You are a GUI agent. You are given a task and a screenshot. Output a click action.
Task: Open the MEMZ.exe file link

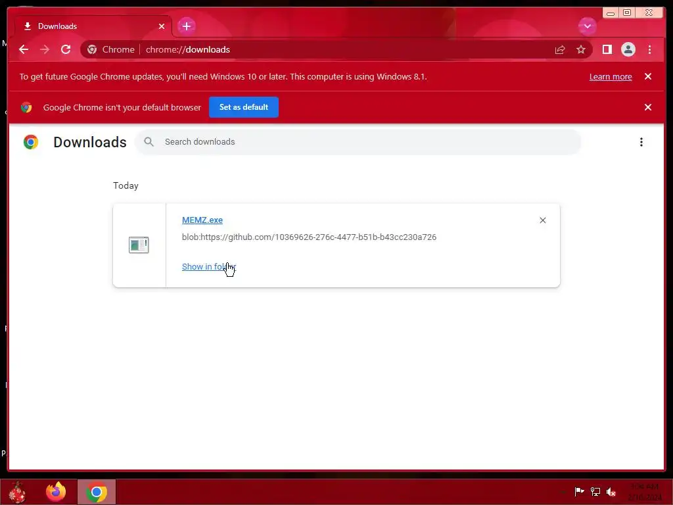click(x=202, y=220)
